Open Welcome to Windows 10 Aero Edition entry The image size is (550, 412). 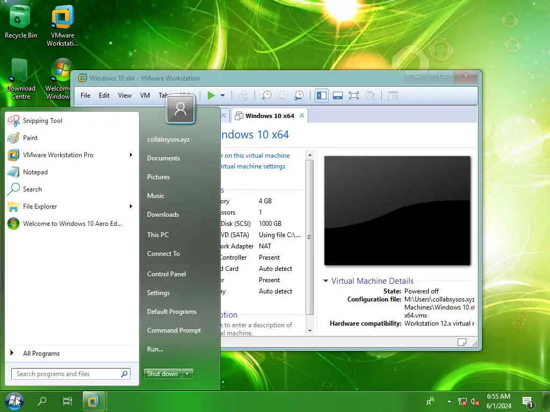[x=72, y=224]
